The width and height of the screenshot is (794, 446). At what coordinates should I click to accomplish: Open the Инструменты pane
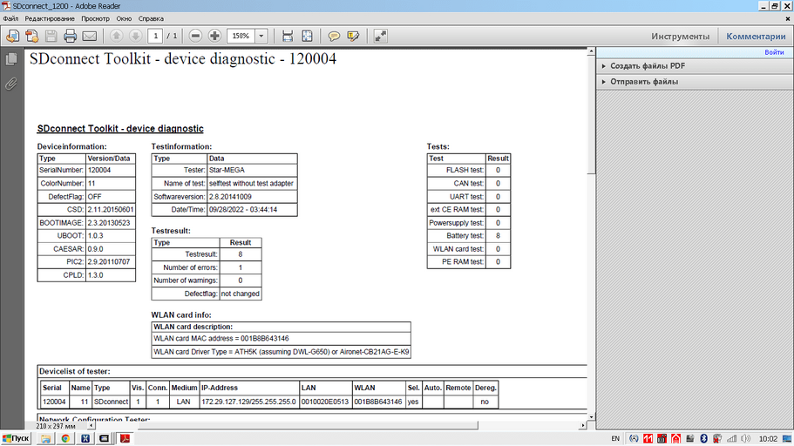click(x=680, y=37)
